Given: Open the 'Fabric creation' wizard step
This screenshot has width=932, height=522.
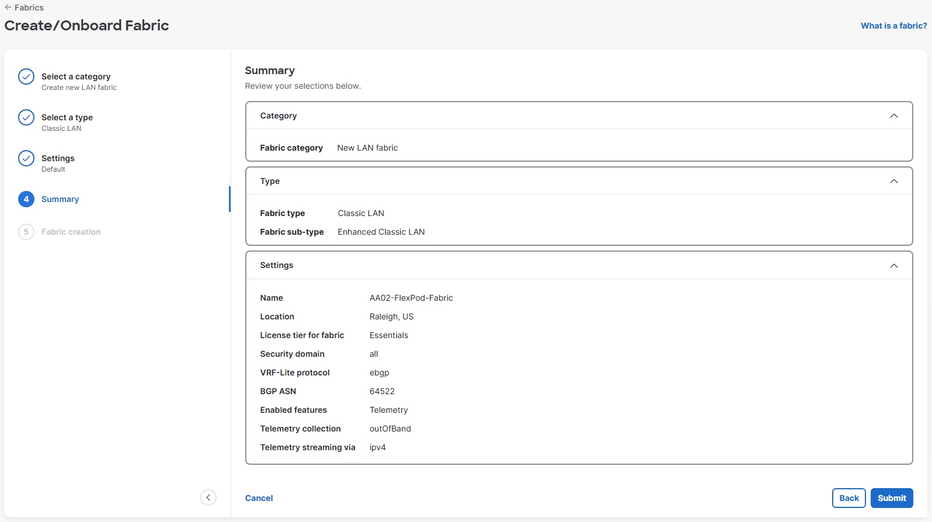Looking at the screenshot, I should 71,232.
